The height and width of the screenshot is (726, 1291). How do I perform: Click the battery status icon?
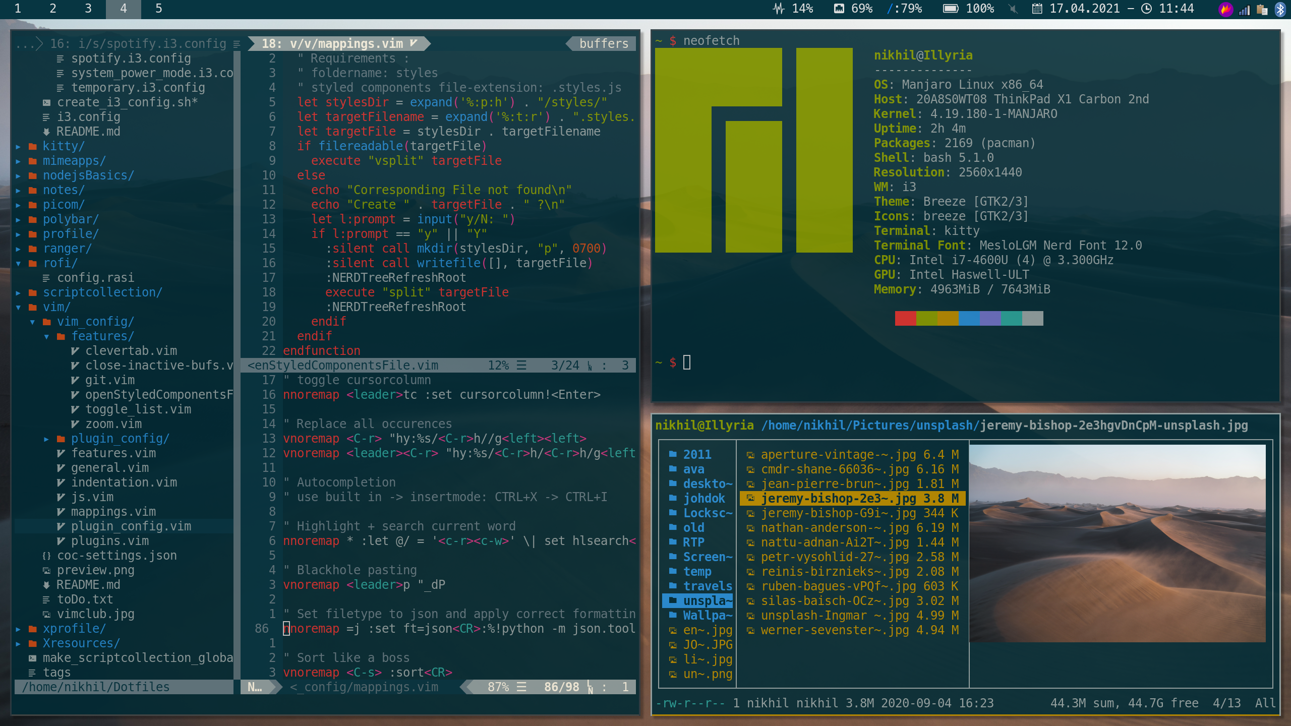click(950, 9)
